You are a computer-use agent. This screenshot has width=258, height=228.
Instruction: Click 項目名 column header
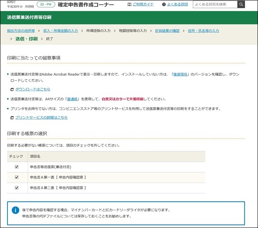[x=35, y=156]
